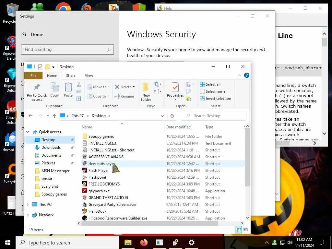Viewport: 332px width, 249px height.
Task: Click the file list vertical scrollbar
Action: [247, 157]
